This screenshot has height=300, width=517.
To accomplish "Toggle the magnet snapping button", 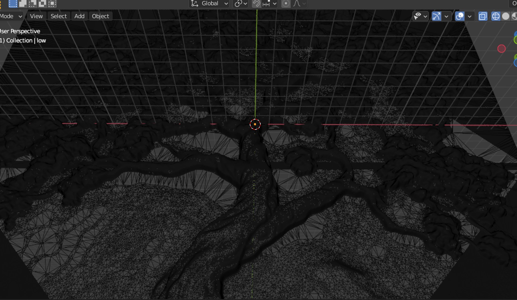I will pos(256,4).
